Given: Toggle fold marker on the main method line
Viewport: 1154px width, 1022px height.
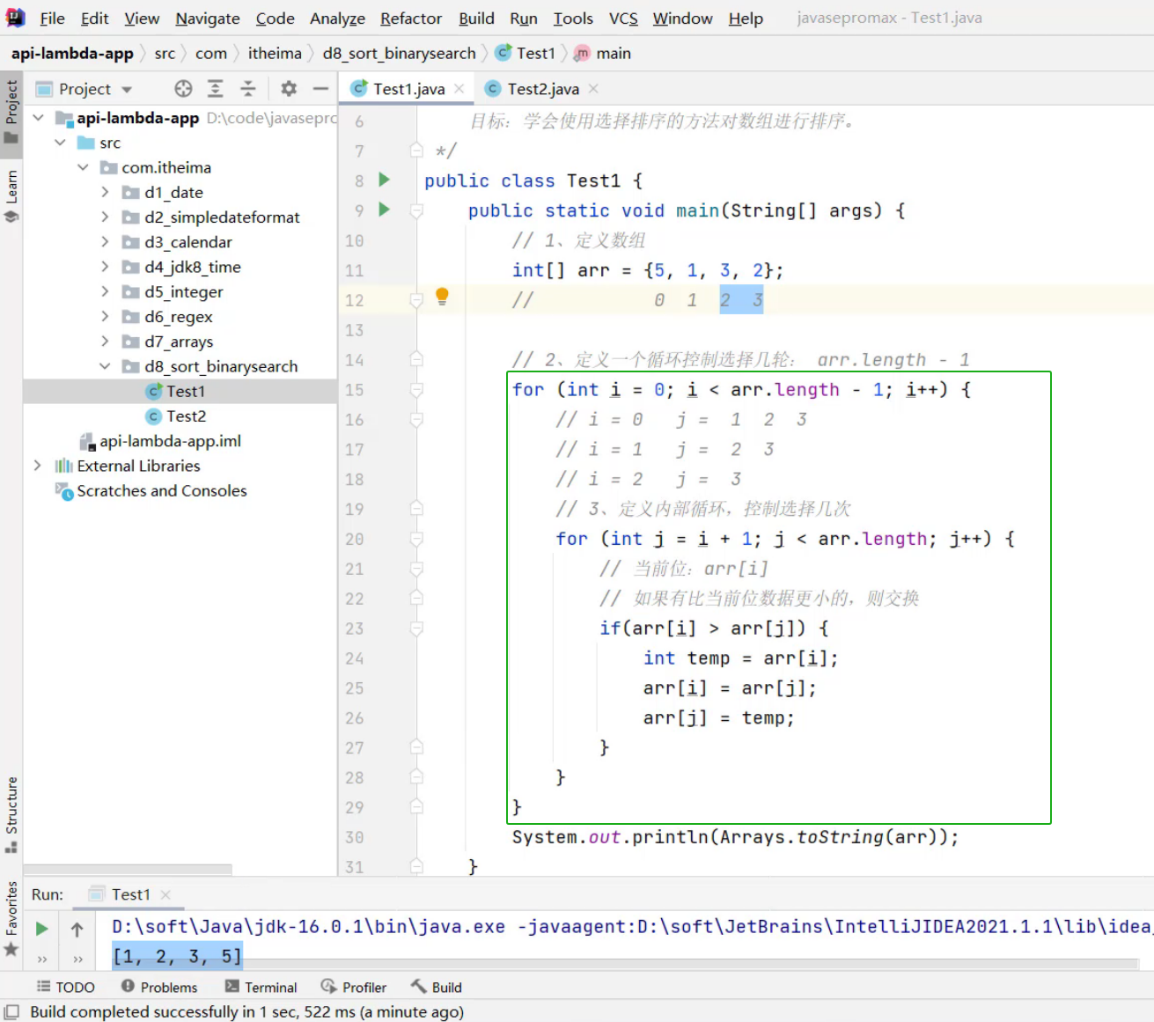Looking at the screenshot, I should coord(417,210).
